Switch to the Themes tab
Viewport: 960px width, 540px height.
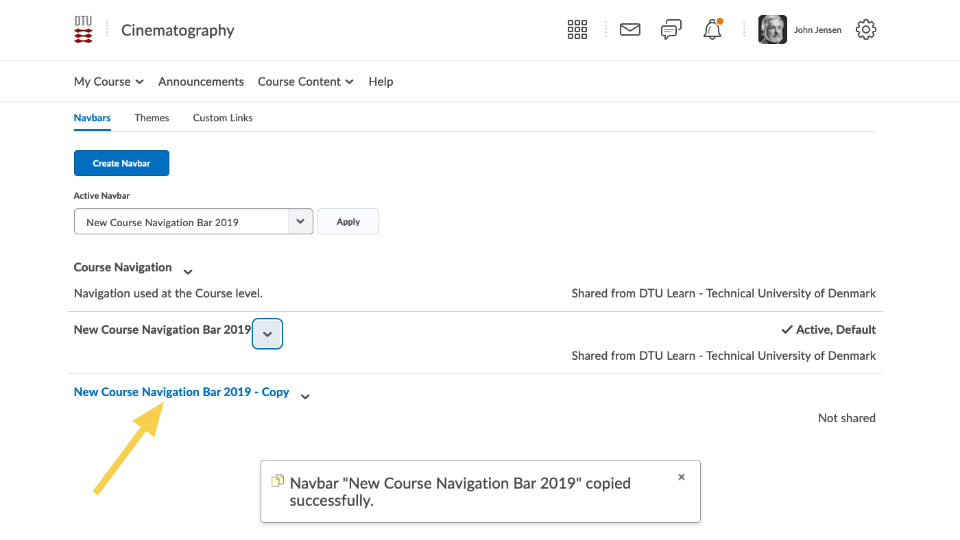click(x=152, y=118)
